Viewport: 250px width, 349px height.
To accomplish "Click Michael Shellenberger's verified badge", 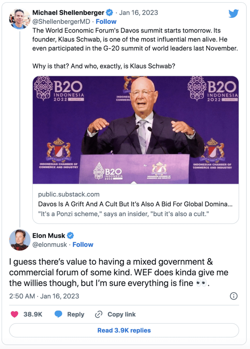I will pyautogui.click(x=109, y=13).
